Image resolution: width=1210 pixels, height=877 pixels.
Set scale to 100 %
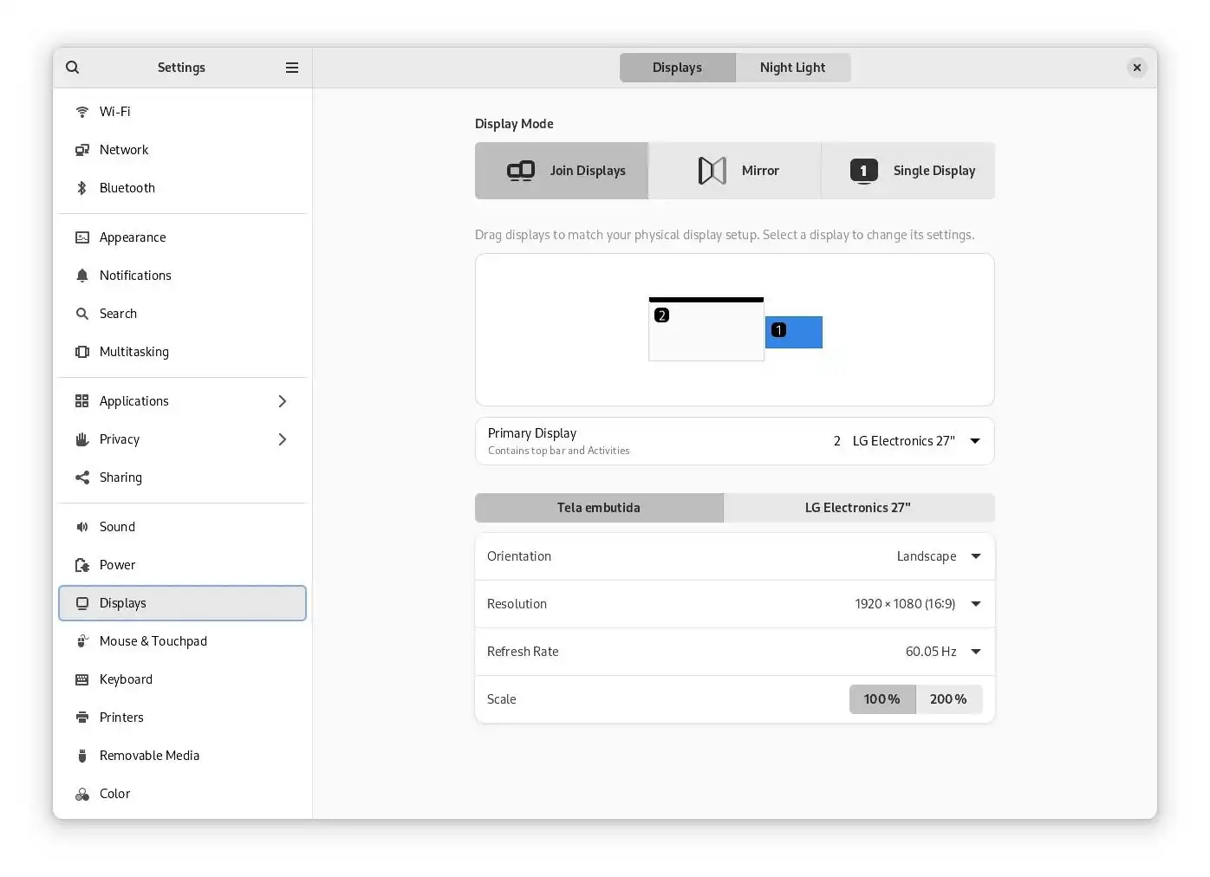(882, 699)
